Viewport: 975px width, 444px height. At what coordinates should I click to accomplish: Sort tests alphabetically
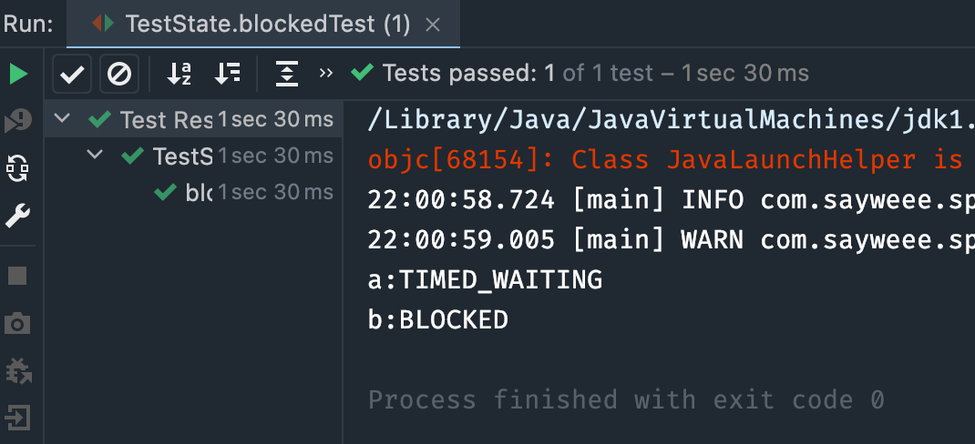tap(180, 74)
